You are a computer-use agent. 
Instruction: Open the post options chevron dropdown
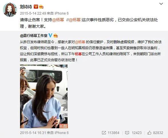click(161, 4)
